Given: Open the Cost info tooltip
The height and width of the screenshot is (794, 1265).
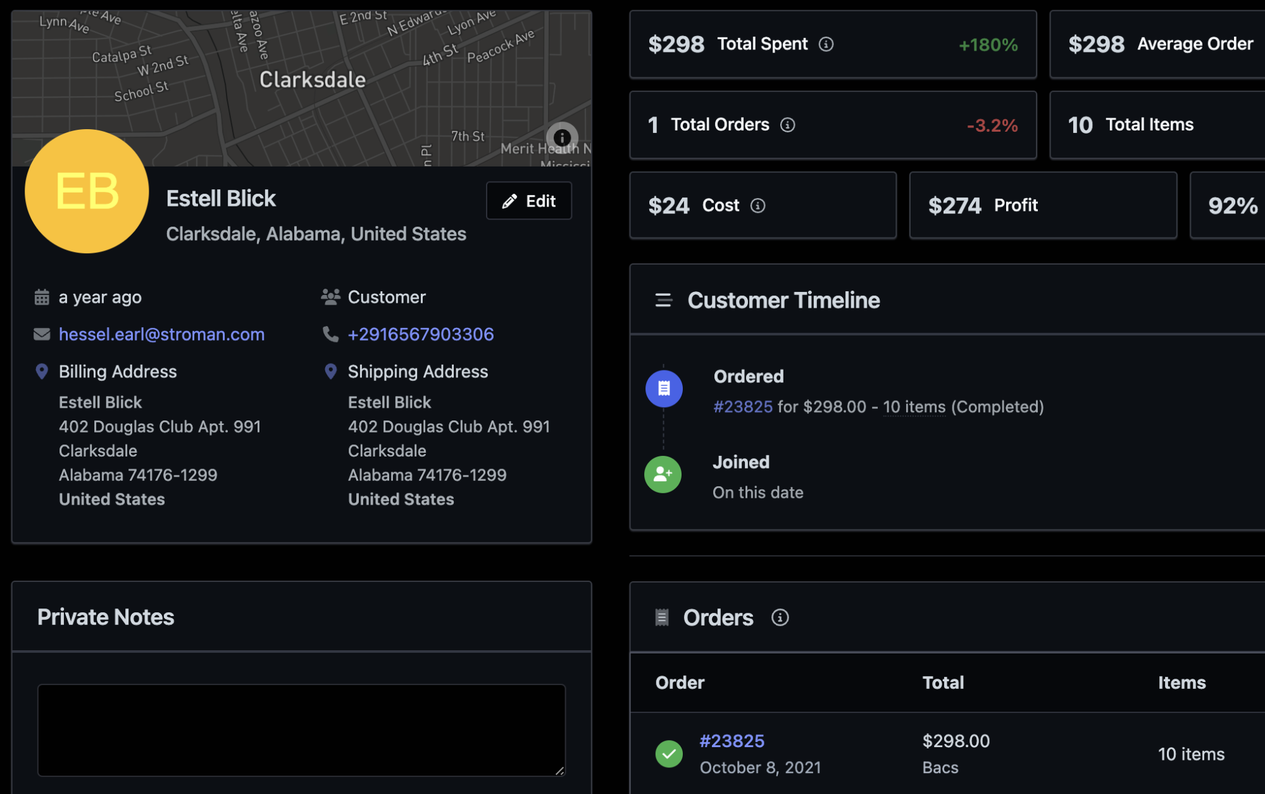Looking at the screenshot, I should [x=758, y=205].
